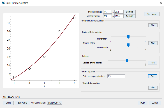Image resolution: width=164 pixels, height=108 pixels.
Task: Click the vertical range maximum field
Action: click(x=119, y=16)
